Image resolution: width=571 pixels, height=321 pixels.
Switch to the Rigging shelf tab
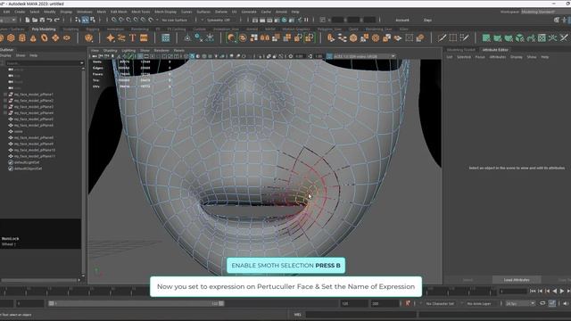(93, 29)
